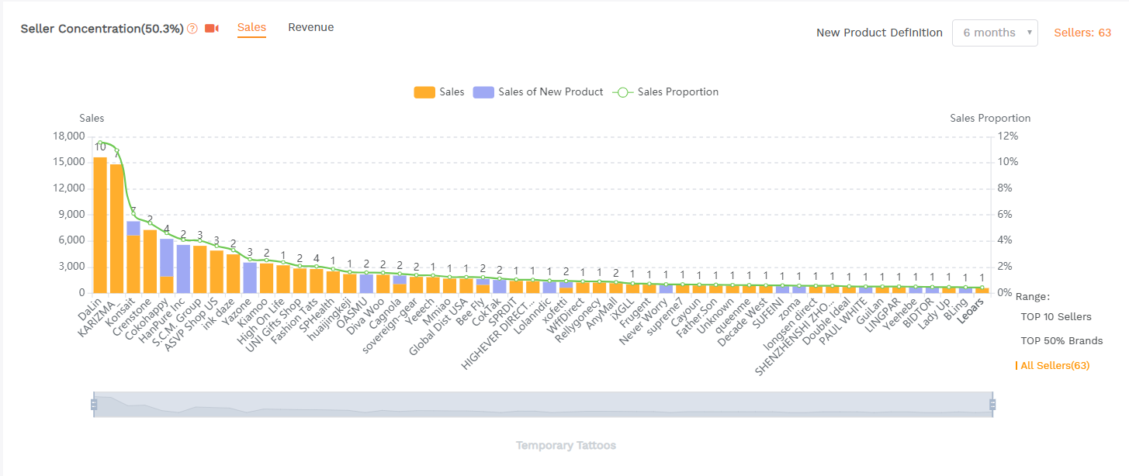Click the Sellers: 63 count label
1129x476 pixels.
click(1082, 33)
